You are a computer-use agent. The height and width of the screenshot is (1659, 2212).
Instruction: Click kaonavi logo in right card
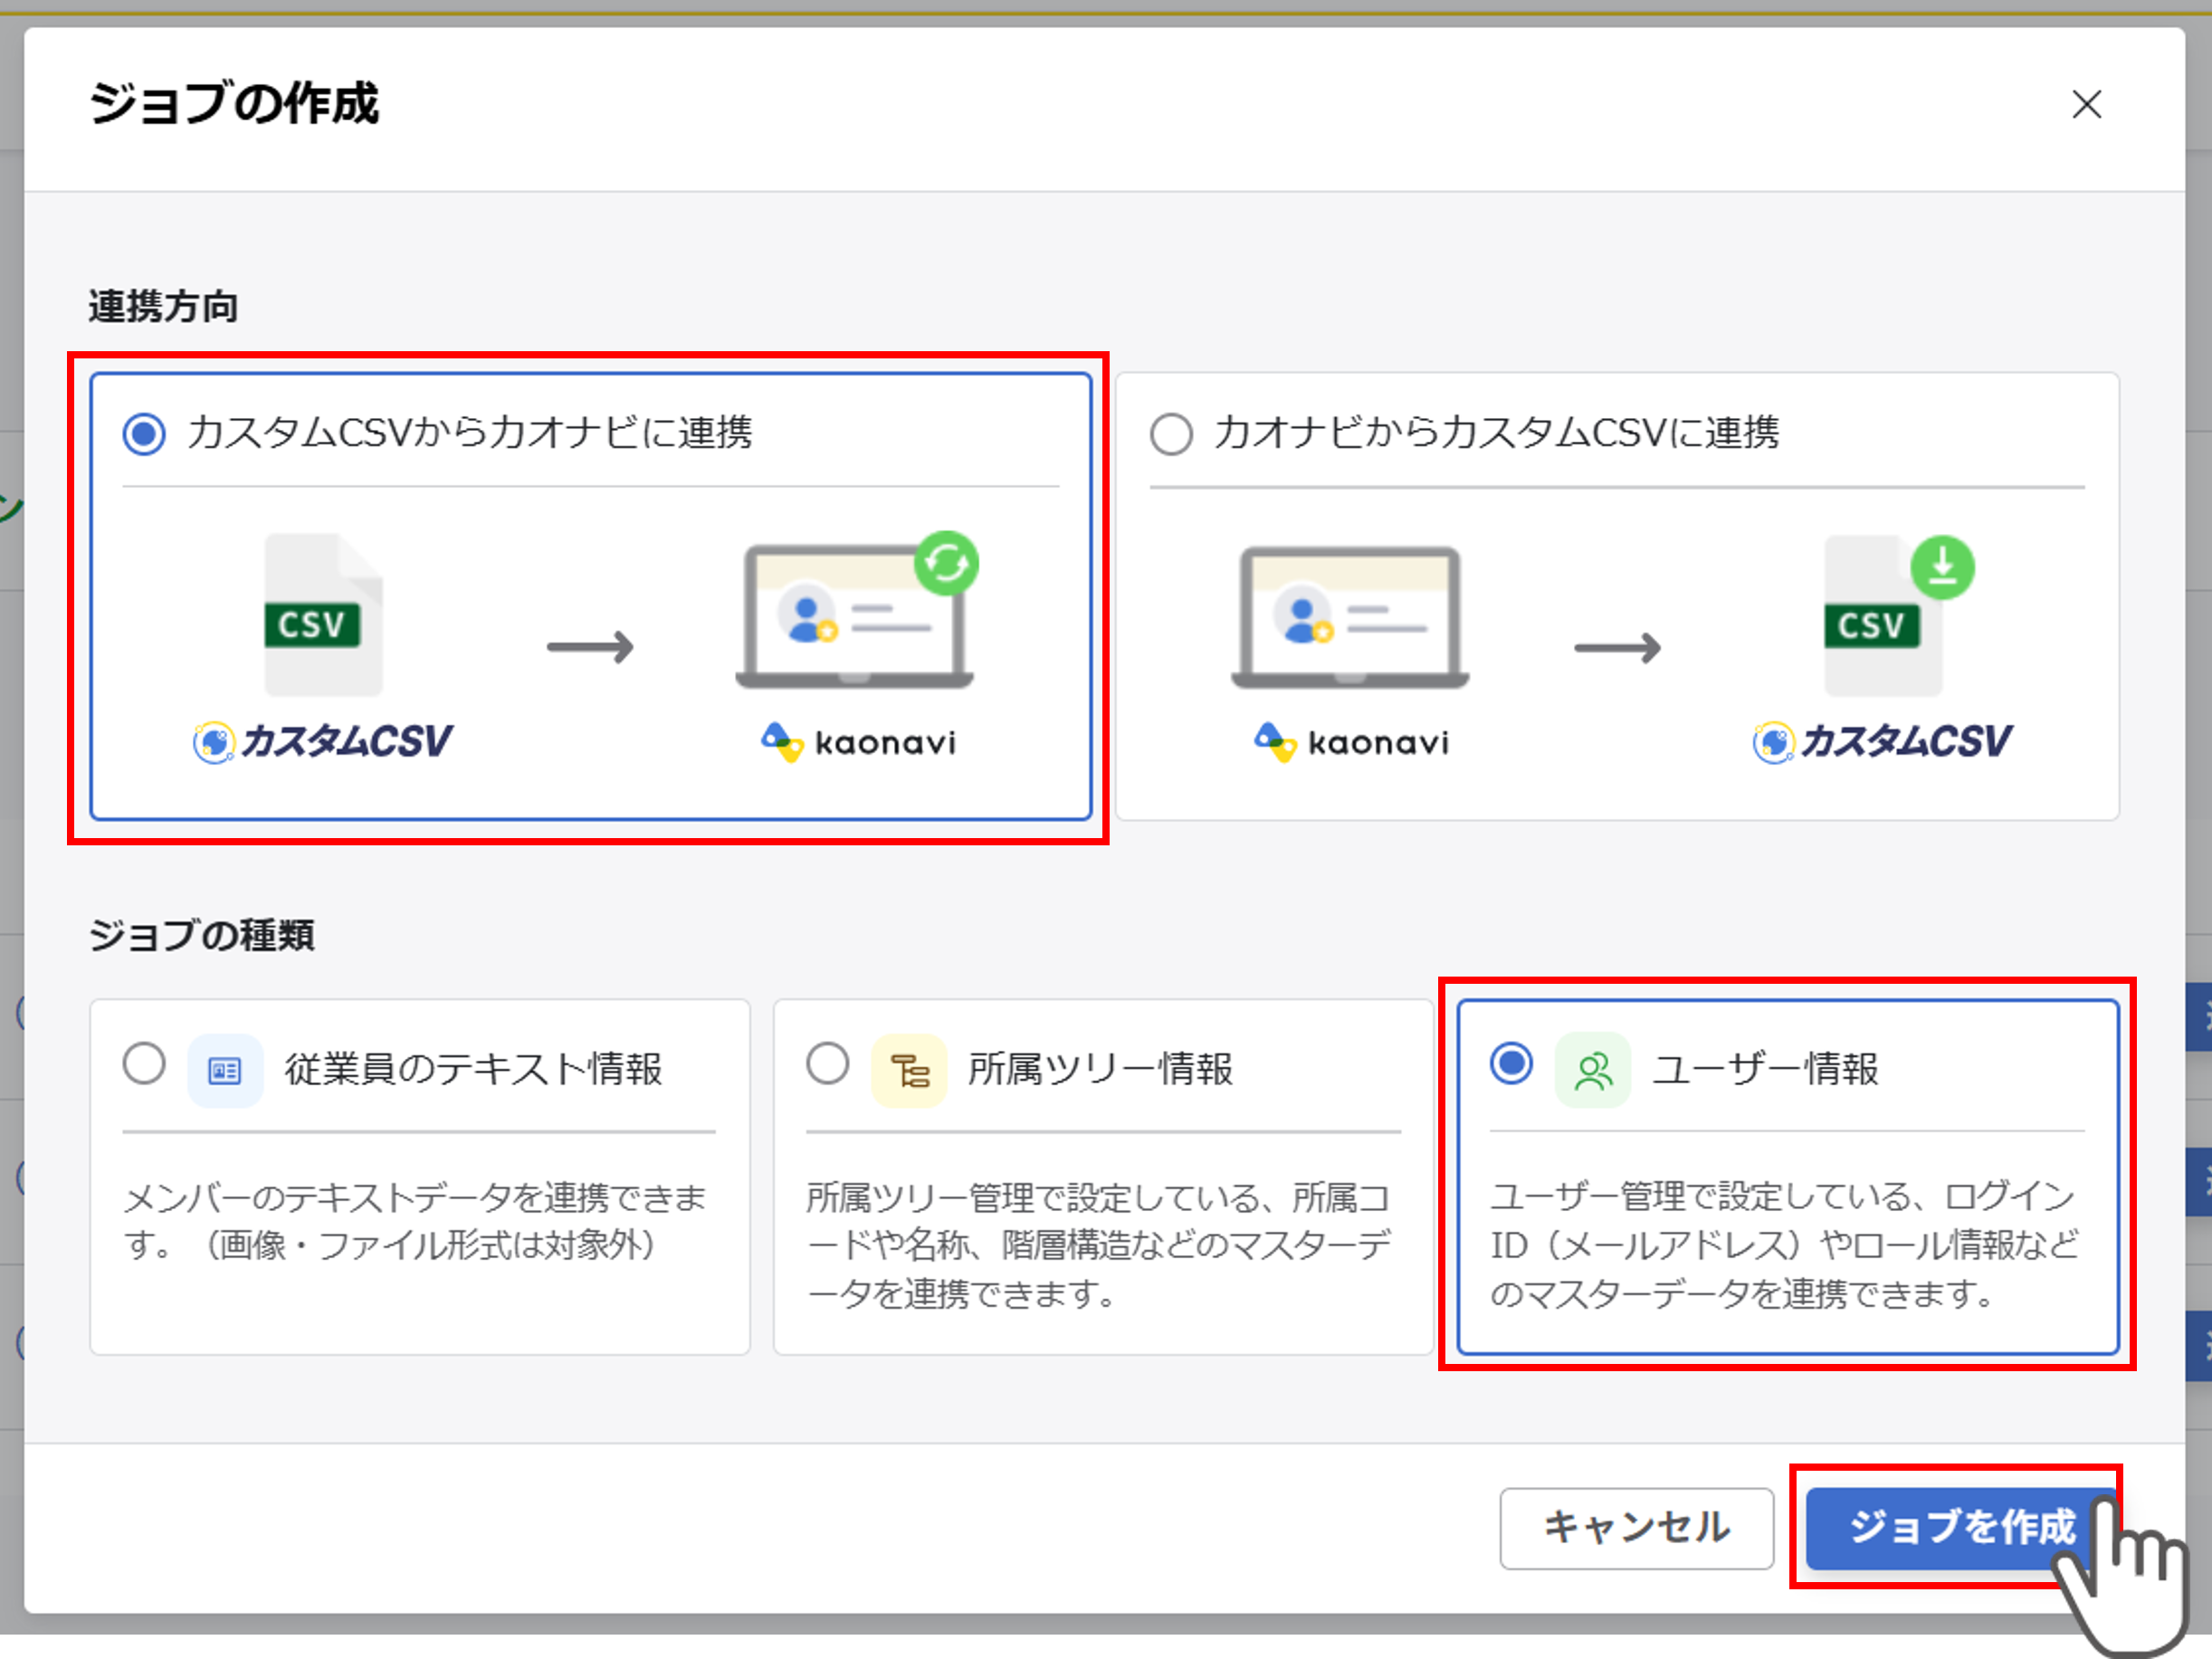coord(1351,742)
